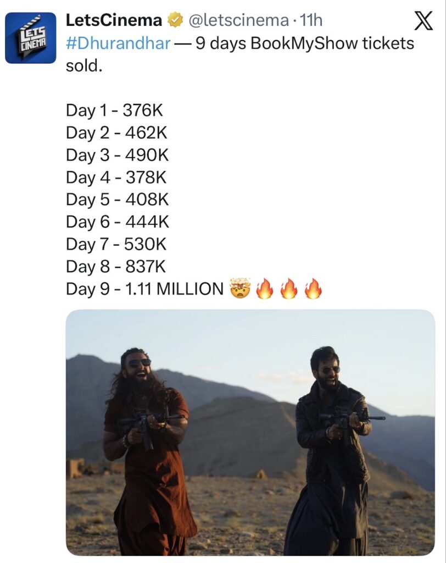
Task: Click the middle fire emoji
Action: 289,289
